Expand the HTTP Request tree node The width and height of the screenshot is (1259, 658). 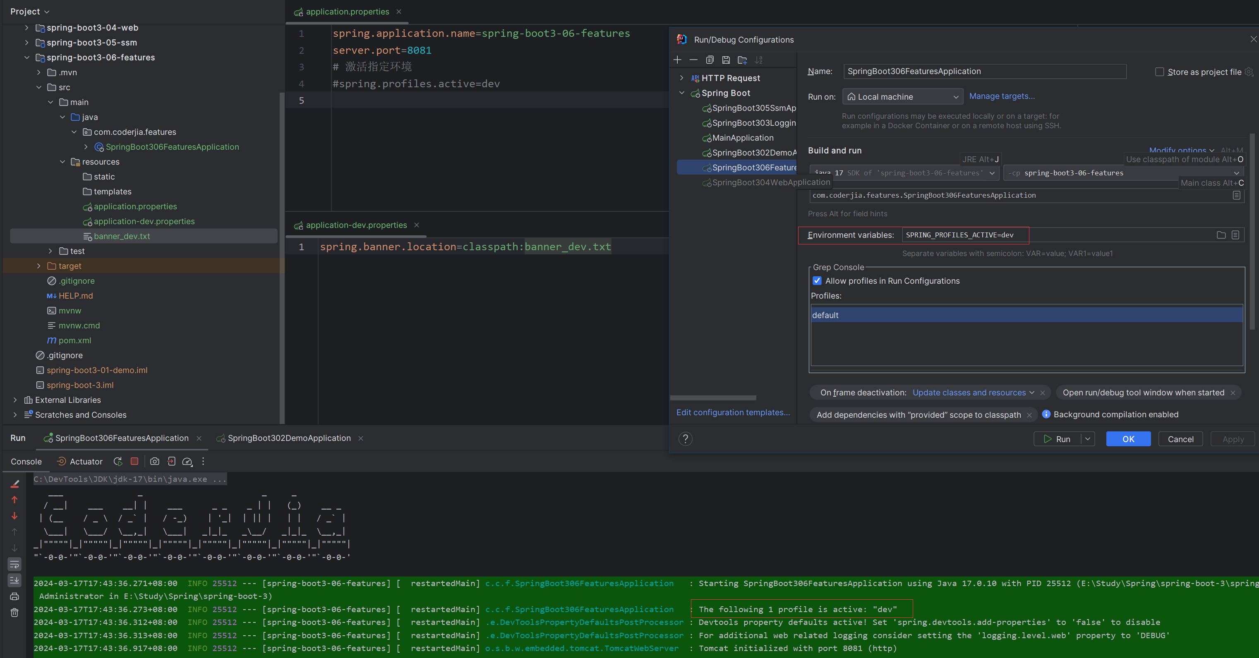click(x=682, y=78)
